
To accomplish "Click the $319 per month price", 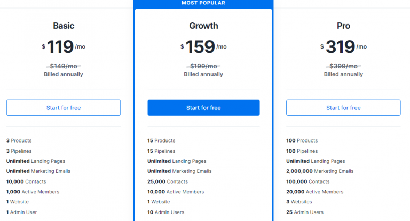I will tap(343, 47).
